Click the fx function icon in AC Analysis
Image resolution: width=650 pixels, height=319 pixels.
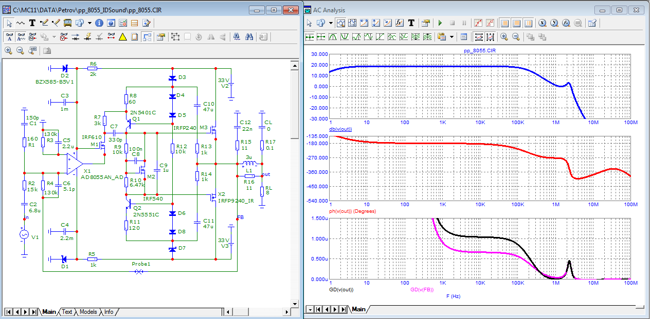tap(400, 23)
